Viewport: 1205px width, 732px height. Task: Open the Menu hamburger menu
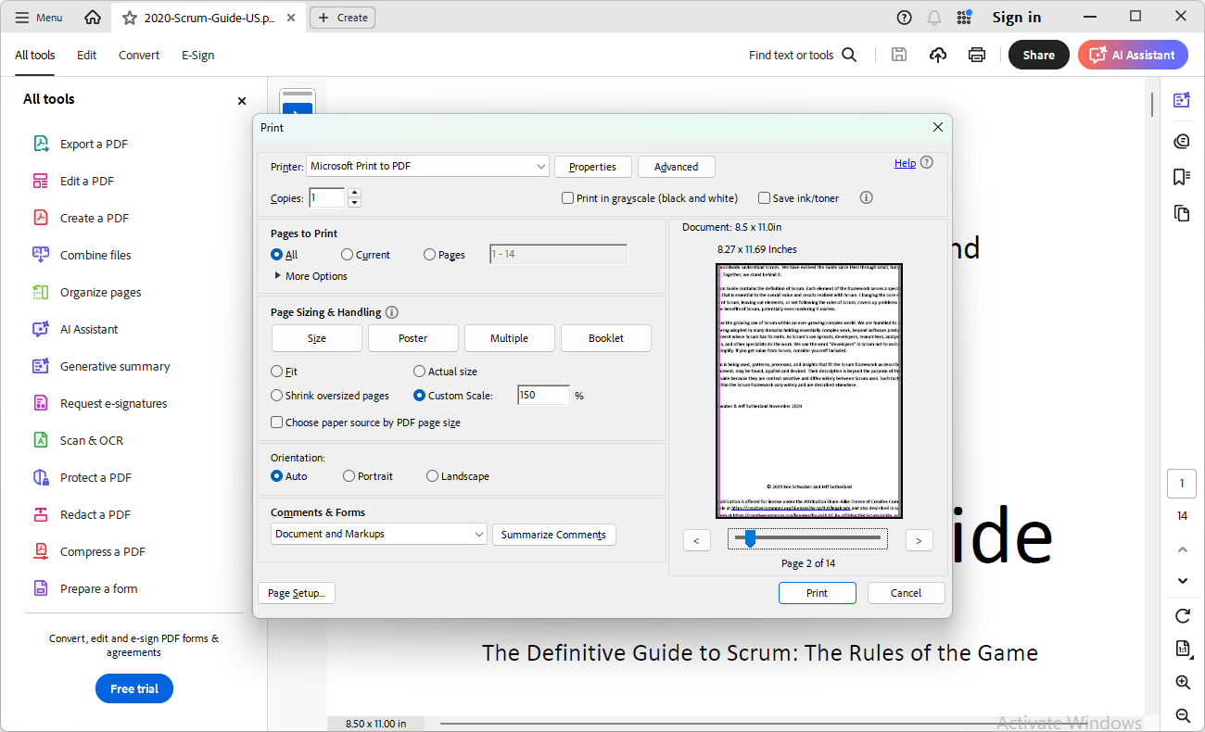pyautogui.click(x=39, y=18)
